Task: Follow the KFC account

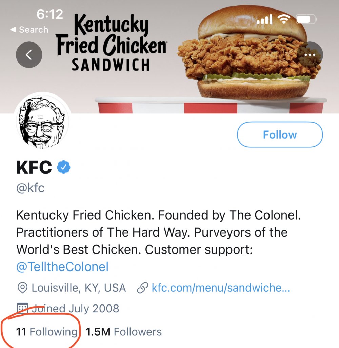Action: [280, 135]
